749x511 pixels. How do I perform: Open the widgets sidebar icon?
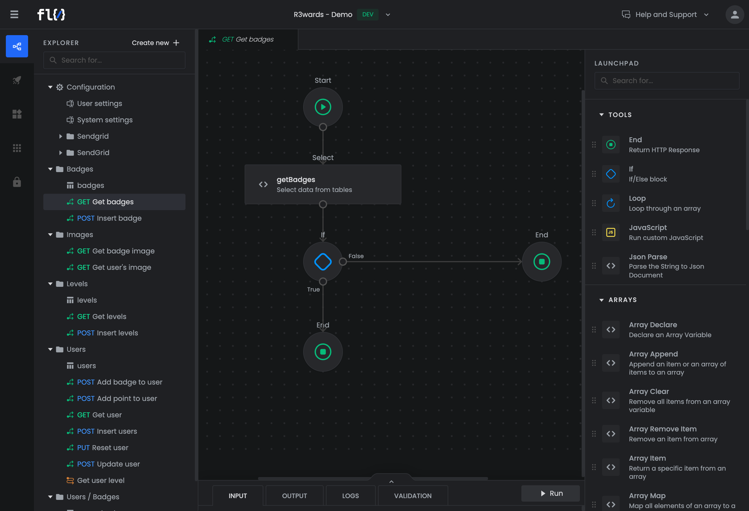pos(17,114)
